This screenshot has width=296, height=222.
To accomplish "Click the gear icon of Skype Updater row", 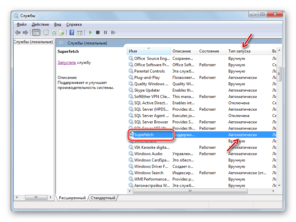I will coord(131,90).
